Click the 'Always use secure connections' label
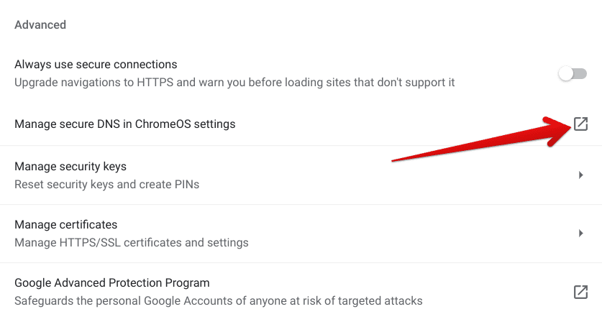Image resolution: width=602 pixels, height=332 pixels. (96, 64)
